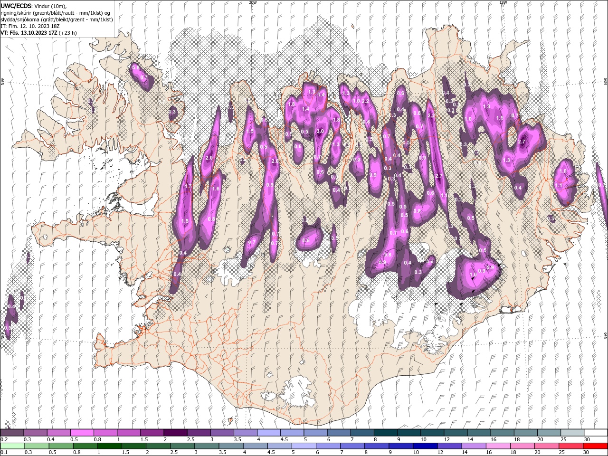608x456 pixels.
Task: Select the dark purple snow swatch starting at 2
Action: point(175,432)
